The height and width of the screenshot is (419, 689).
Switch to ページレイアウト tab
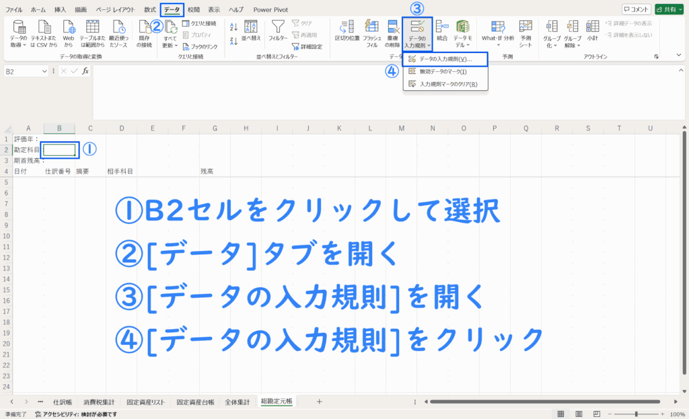point(116,9)
